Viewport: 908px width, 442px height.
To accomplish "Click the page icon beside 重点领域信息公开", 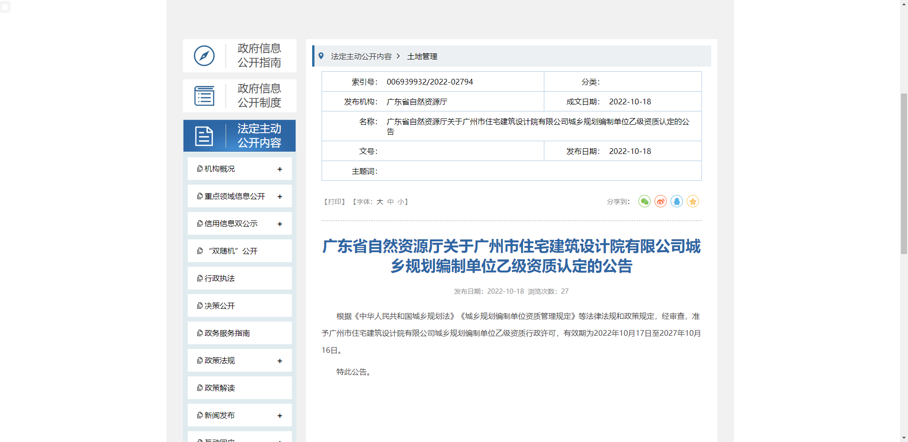I will 200,196.
